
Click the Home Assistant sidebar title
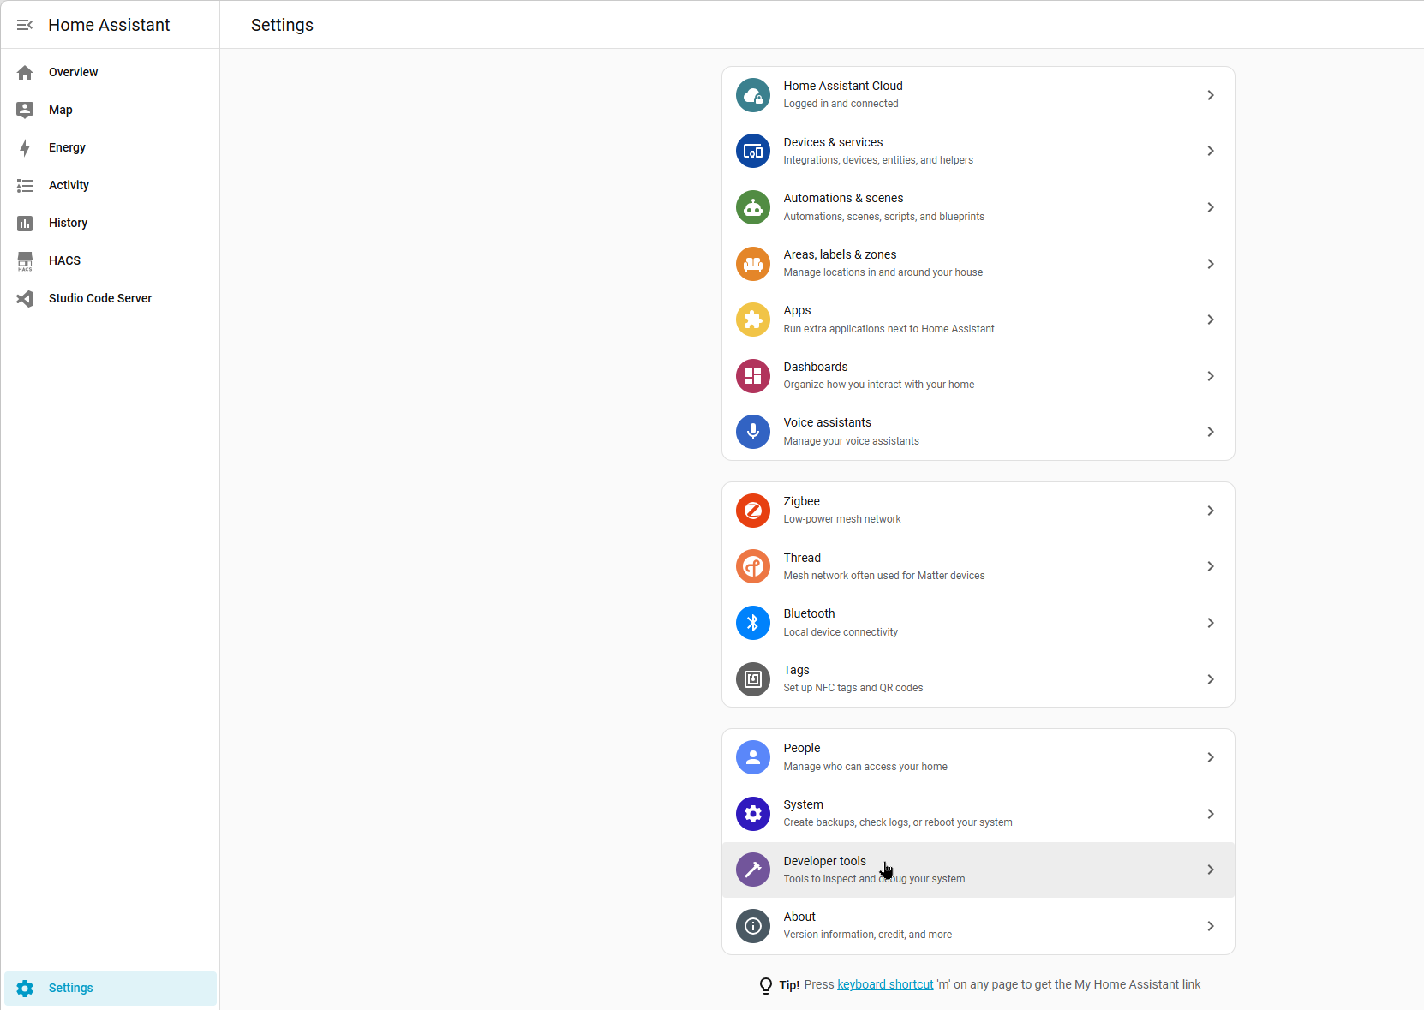click(x=109, y=25)
